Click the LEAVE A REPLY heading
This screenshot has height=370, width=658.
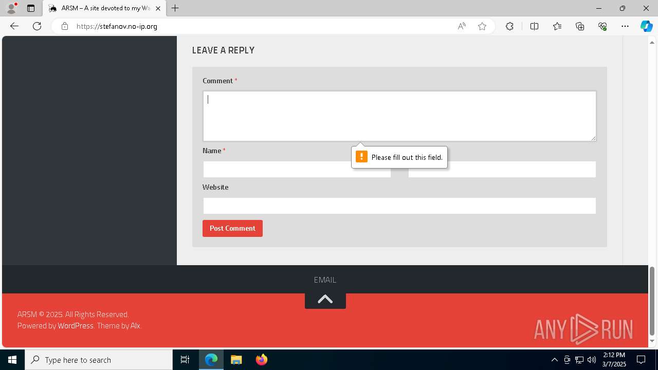tap(223, 50)
